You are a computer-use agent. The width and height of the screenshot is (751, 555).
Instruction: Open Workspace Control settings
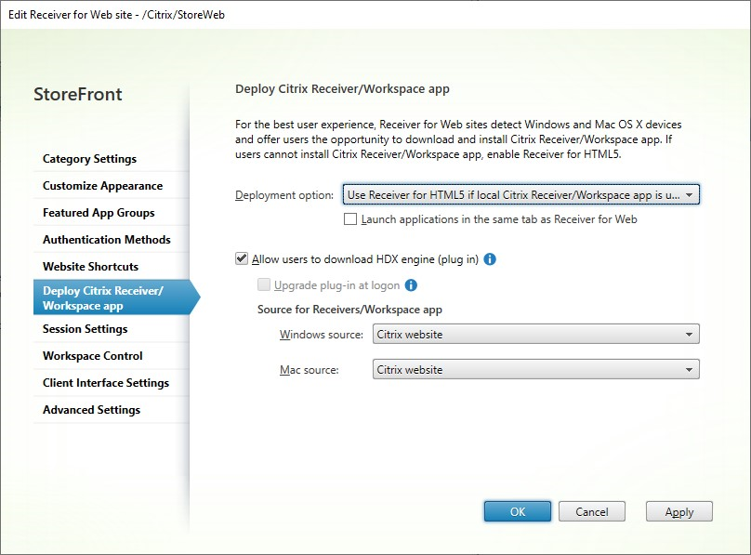click(93, 356)
